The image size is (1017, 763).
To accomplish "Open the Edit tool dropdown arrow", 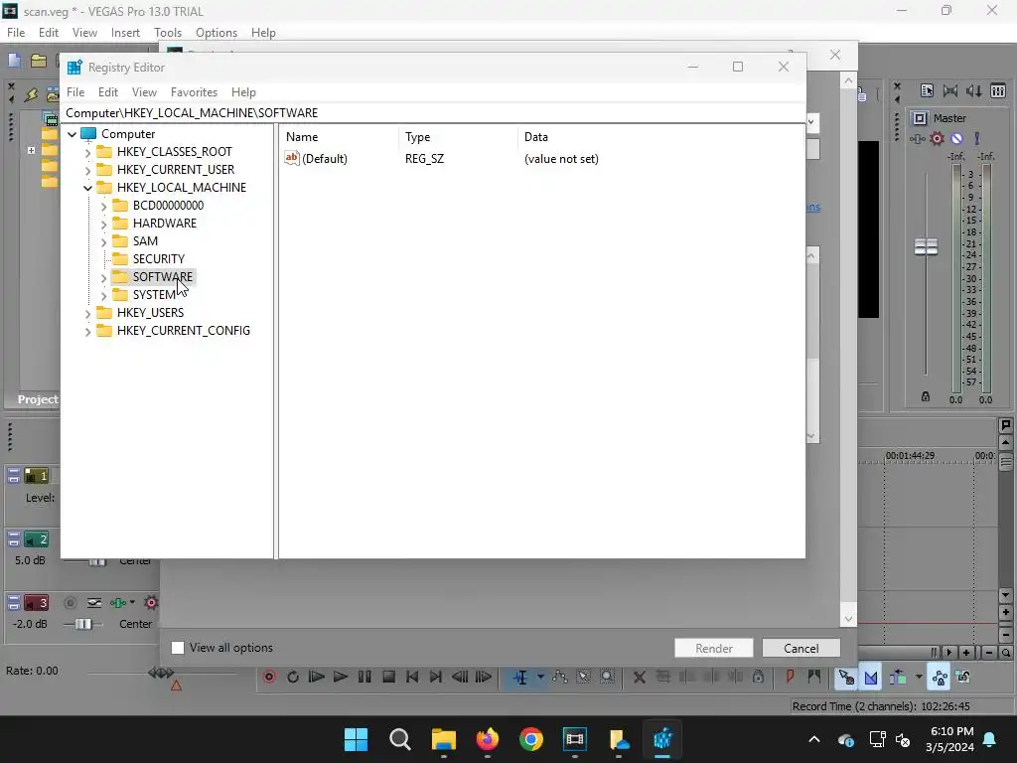I will tap(539, 677).
